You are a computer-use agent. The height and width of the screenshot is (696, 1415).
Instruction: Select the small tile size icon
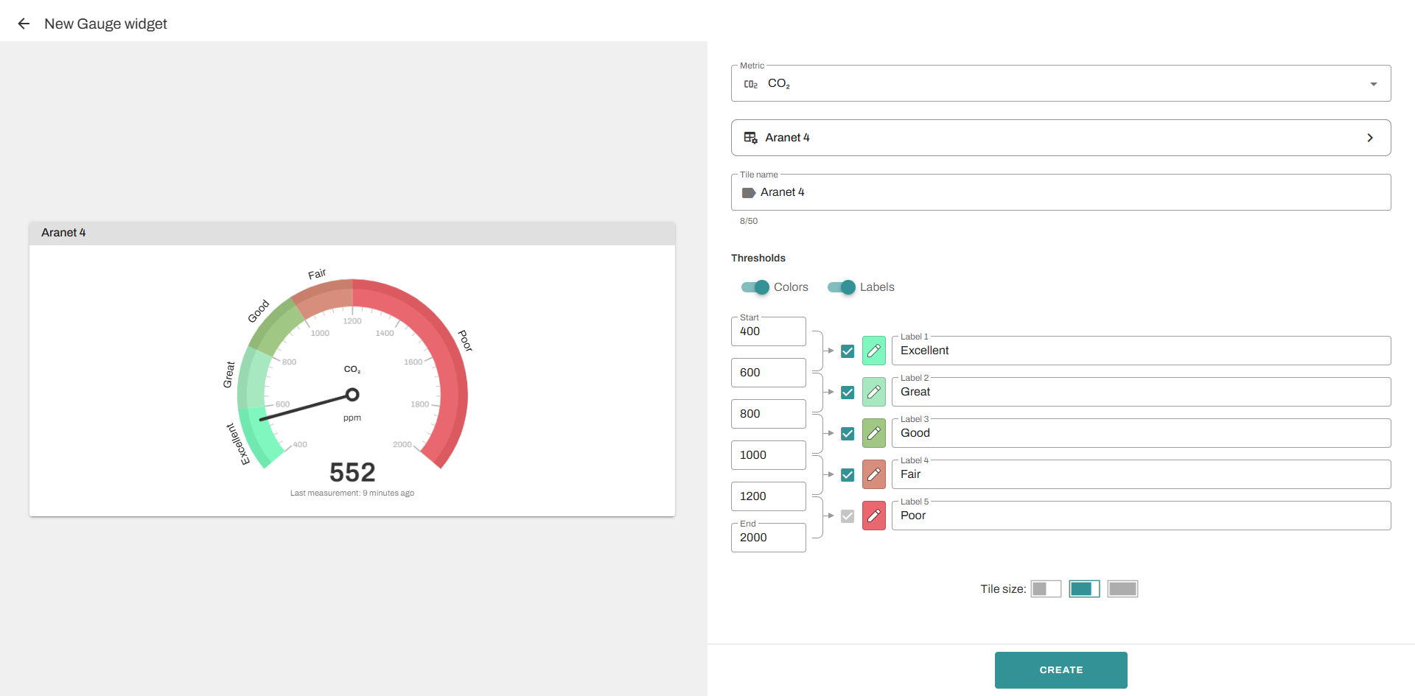(1045, 589)
